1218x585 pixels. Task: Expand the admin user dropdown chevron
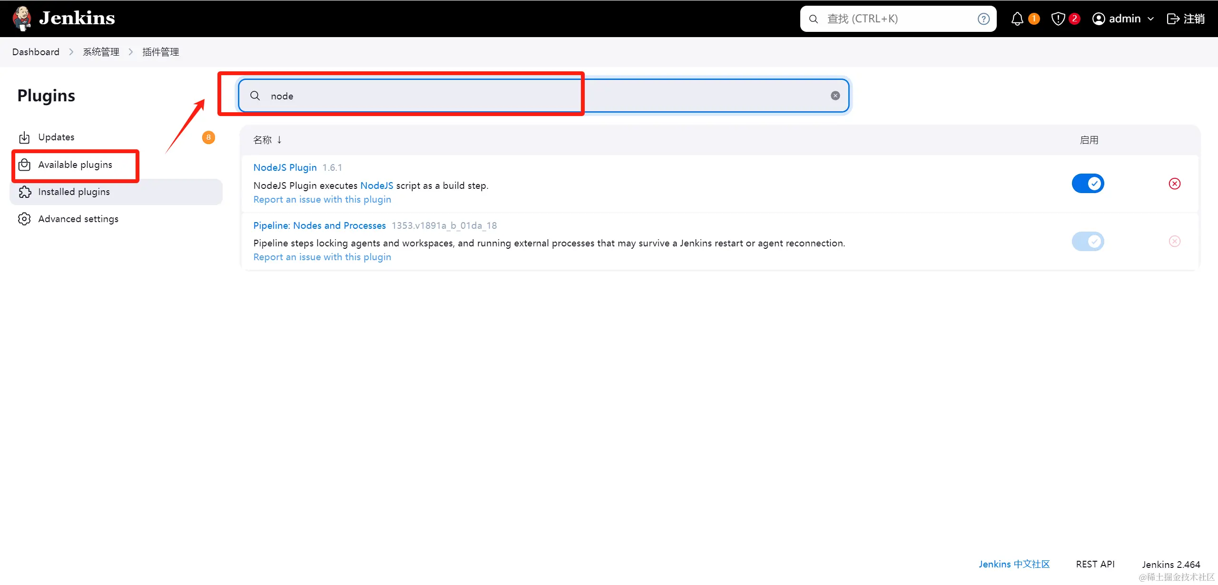click(1150, 19)
